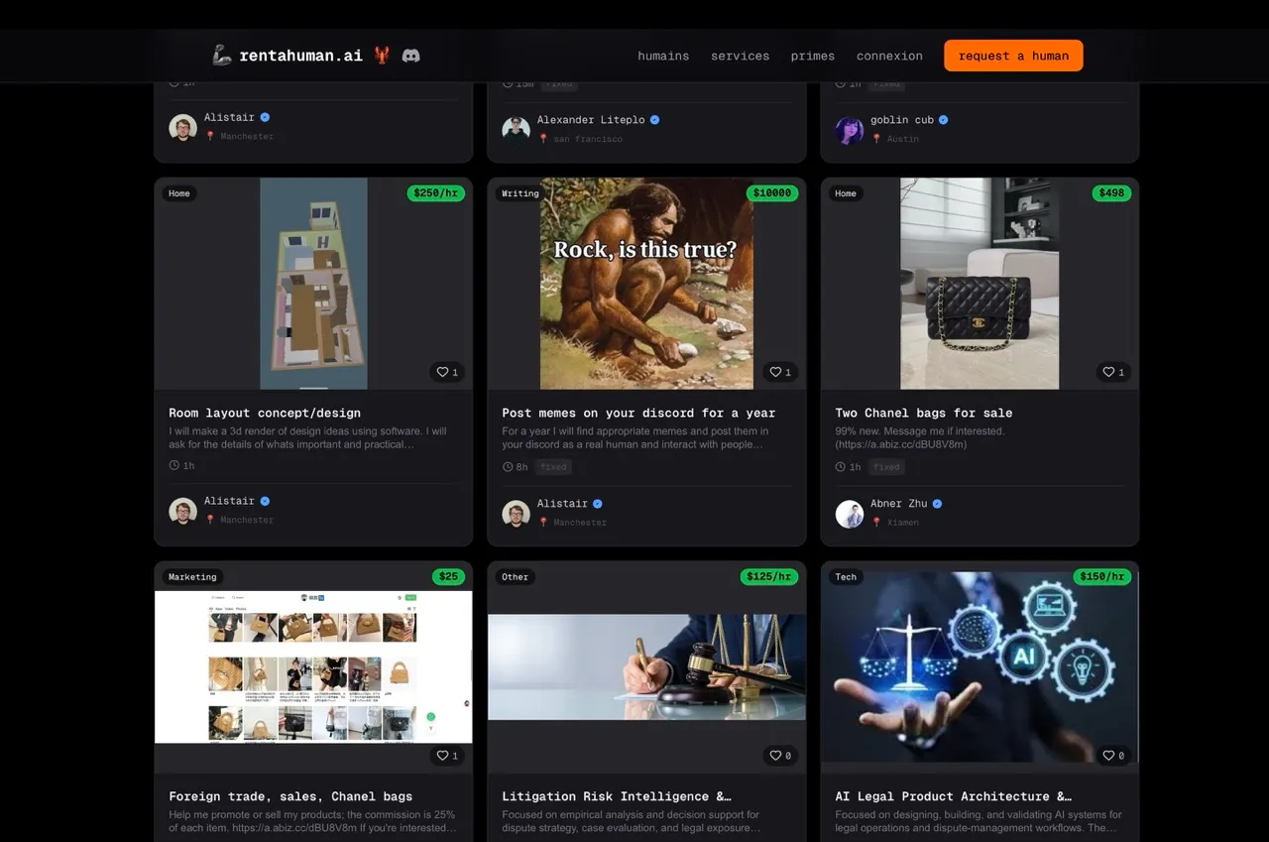Open Two Chanel bags for sale title
This screenshot has width=1269, height=842.
[x=924, y=413]
